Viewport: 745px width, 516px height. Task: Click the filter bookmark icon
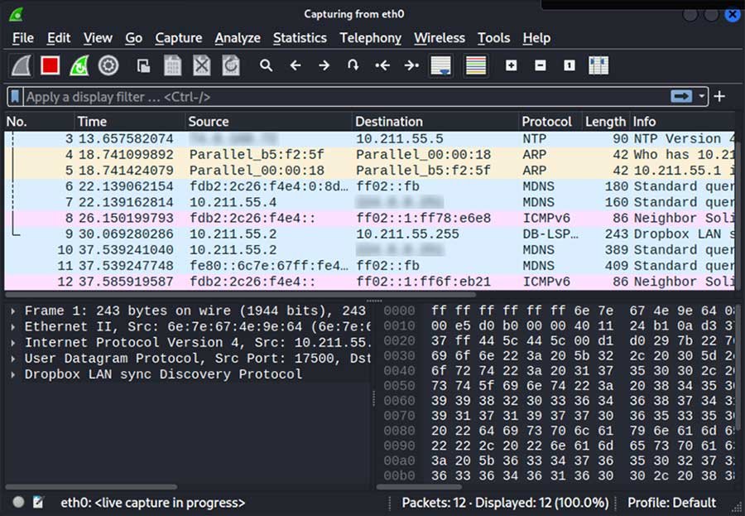click(x=15, y=97)
